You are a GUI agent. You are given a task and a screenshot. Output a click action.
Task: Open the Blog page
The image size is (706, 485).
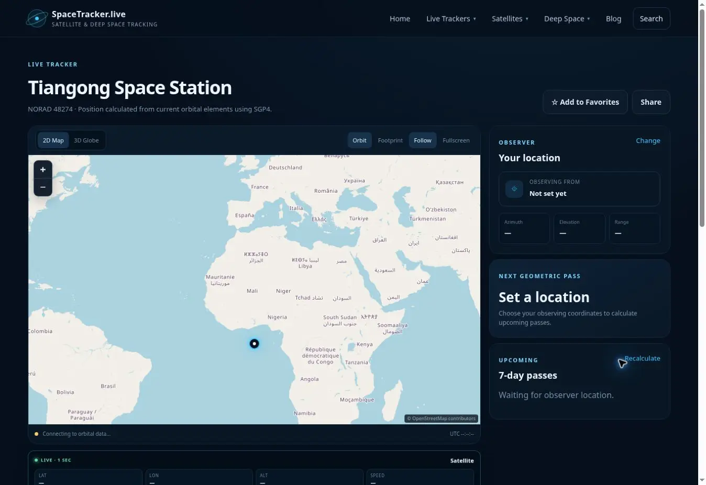click(x=613, y=19)
